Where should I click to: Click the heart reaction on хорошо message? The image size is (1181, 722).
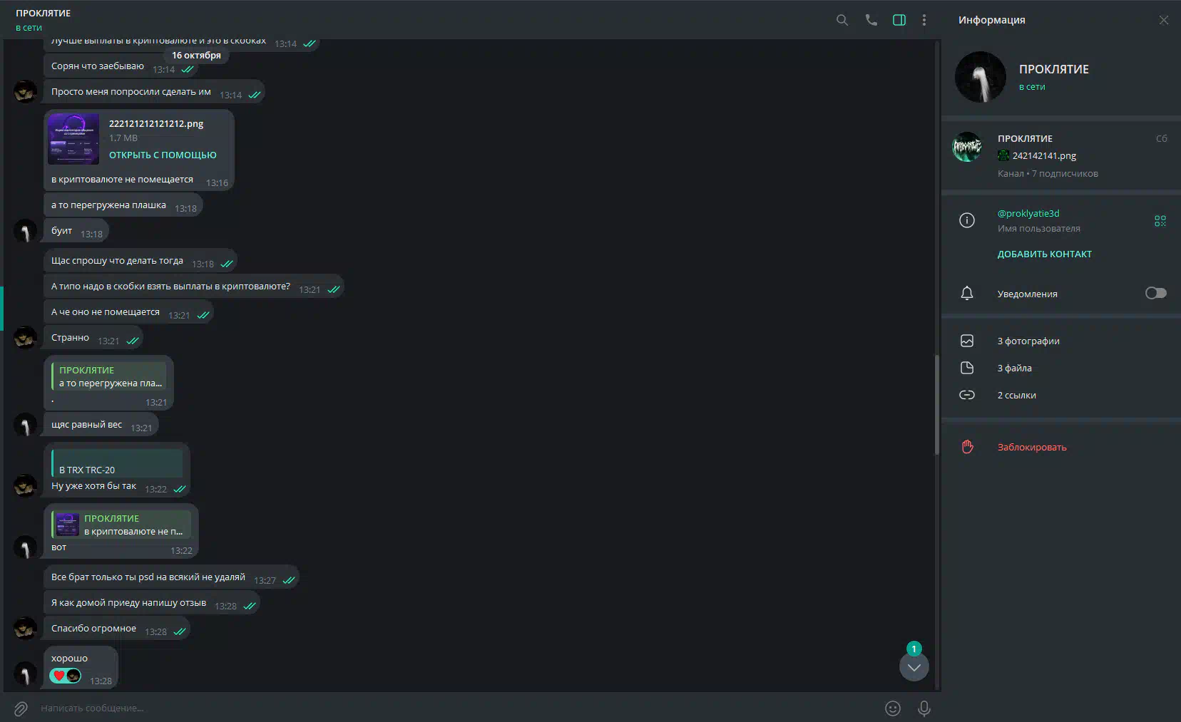65,676
